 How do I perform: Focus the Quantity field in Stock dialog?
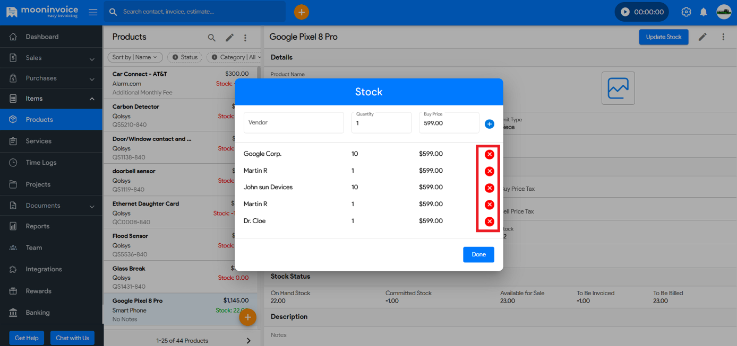point(381,122)
